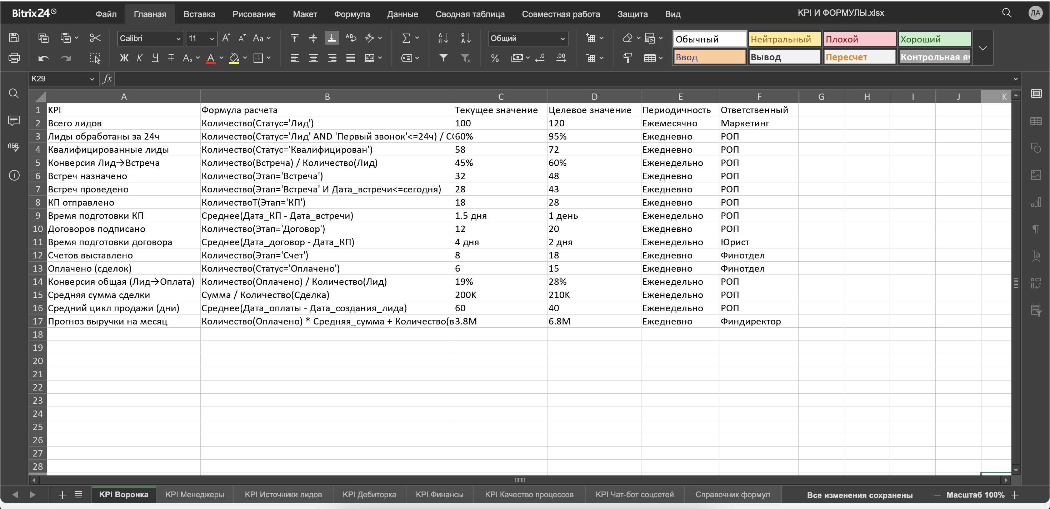Open the Calibri font name dropdown
Viewport: 1050px width, 509px height.
tap(150, 38)
